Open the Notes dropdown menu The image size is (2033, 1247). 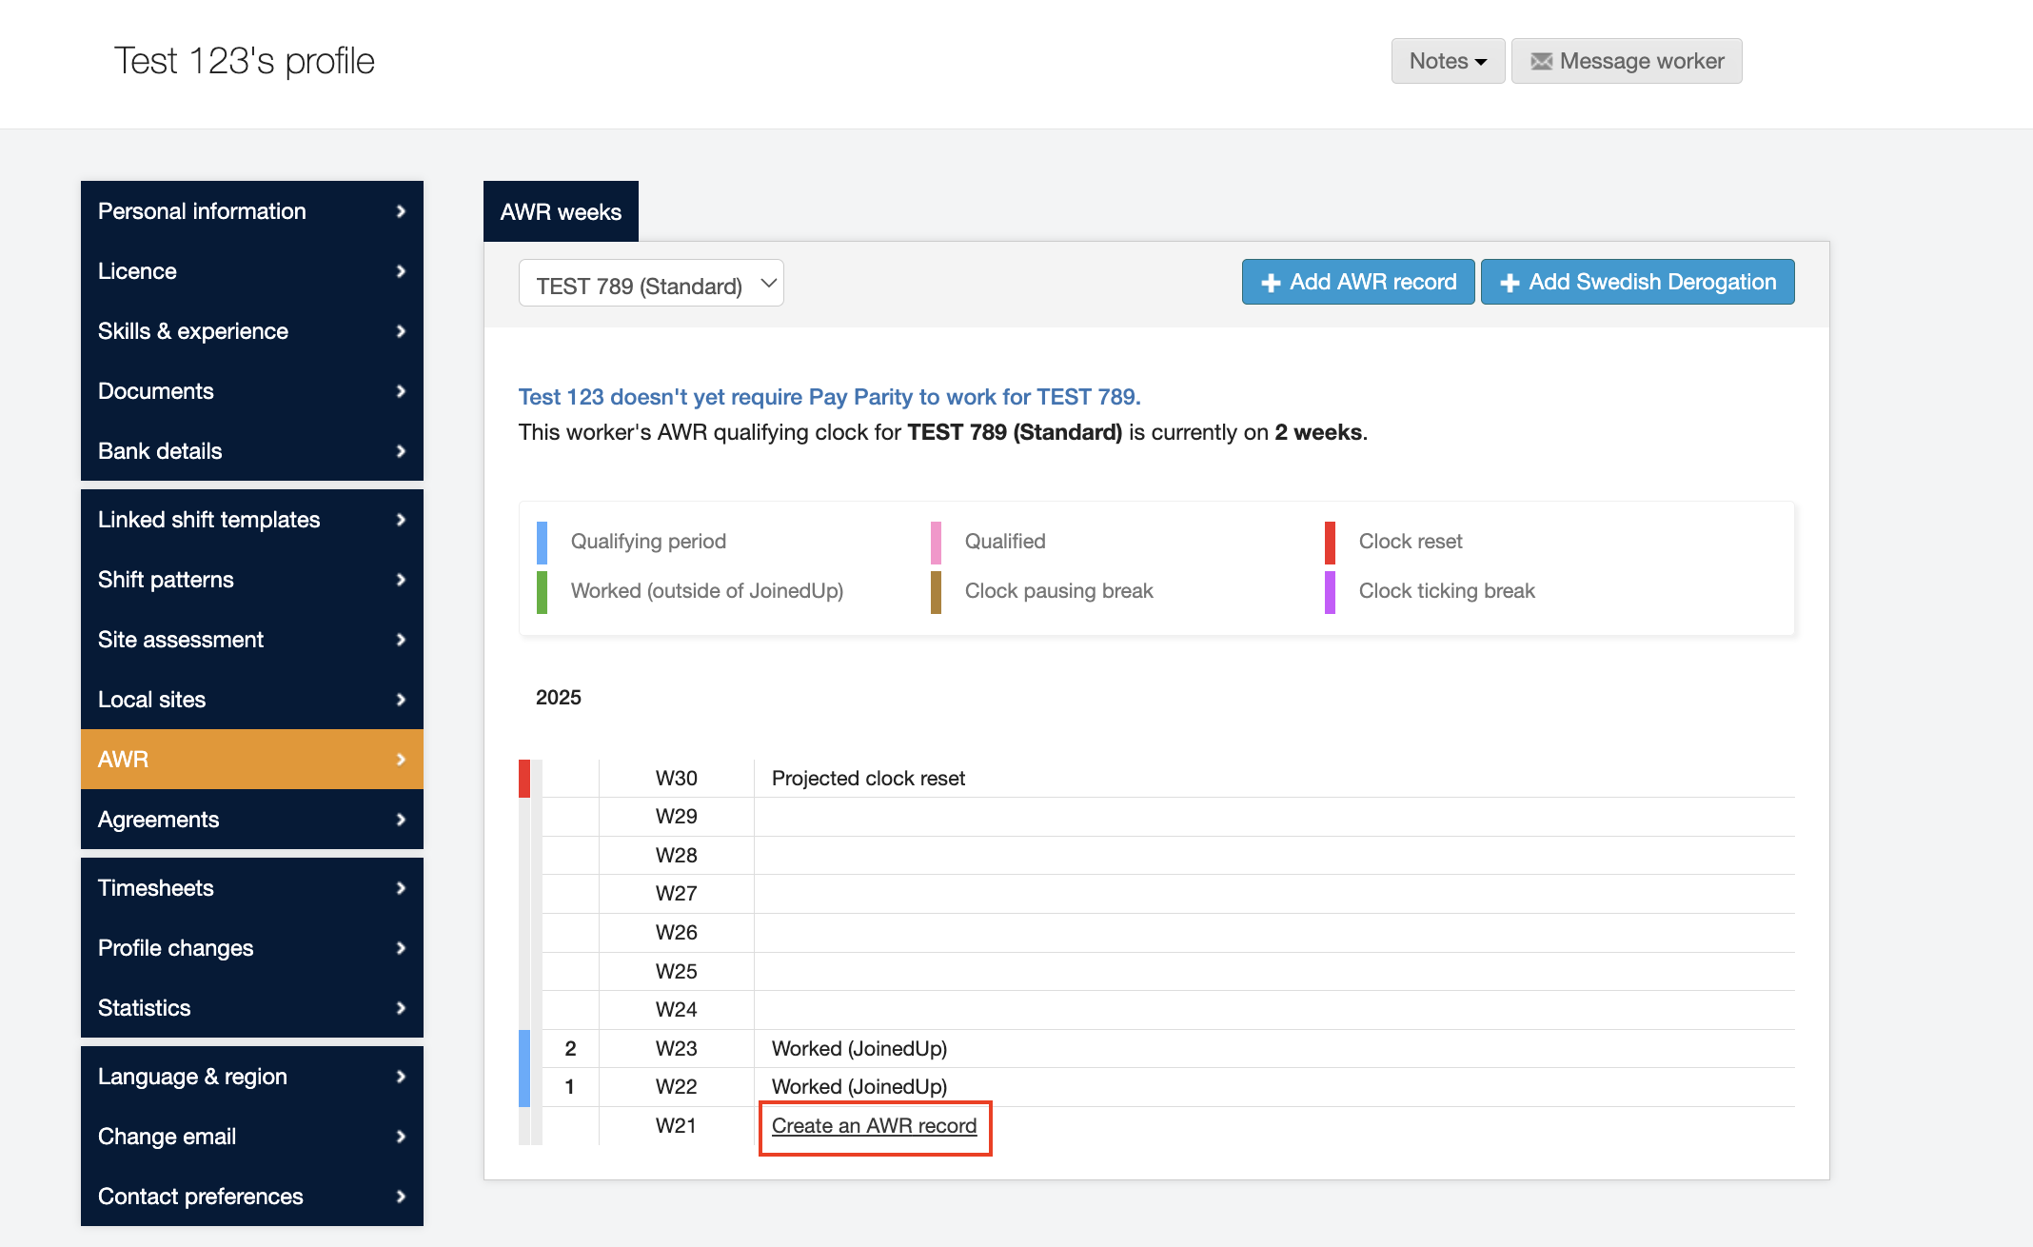coord(1448,61)
